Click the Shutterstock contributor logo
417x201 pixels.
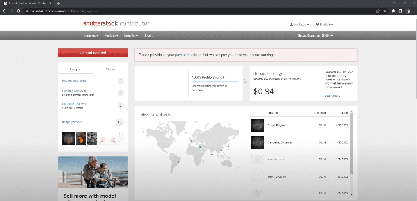point(116,23)
